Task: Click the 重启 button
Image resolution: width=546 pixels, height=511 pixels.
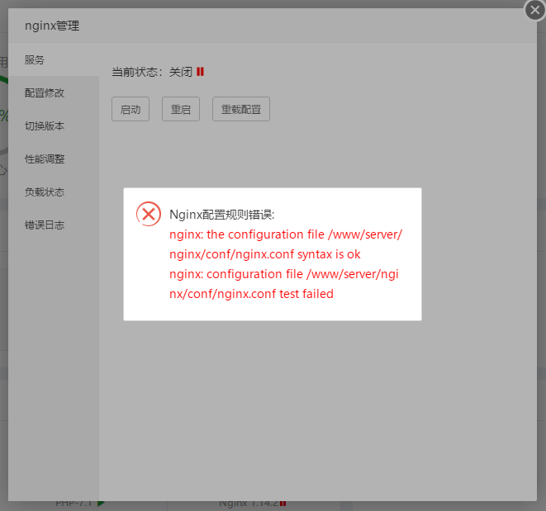Action: pos(181,109)
